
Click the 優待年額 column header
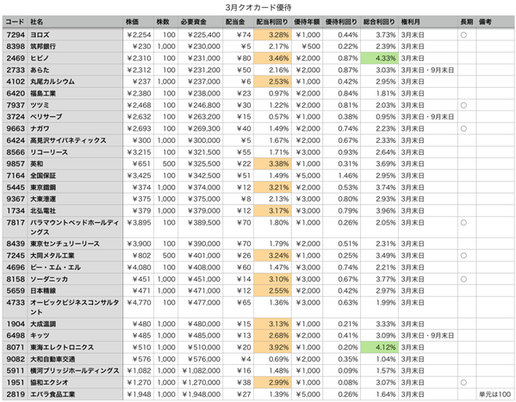pyautogui.click(x=307, y=22)
